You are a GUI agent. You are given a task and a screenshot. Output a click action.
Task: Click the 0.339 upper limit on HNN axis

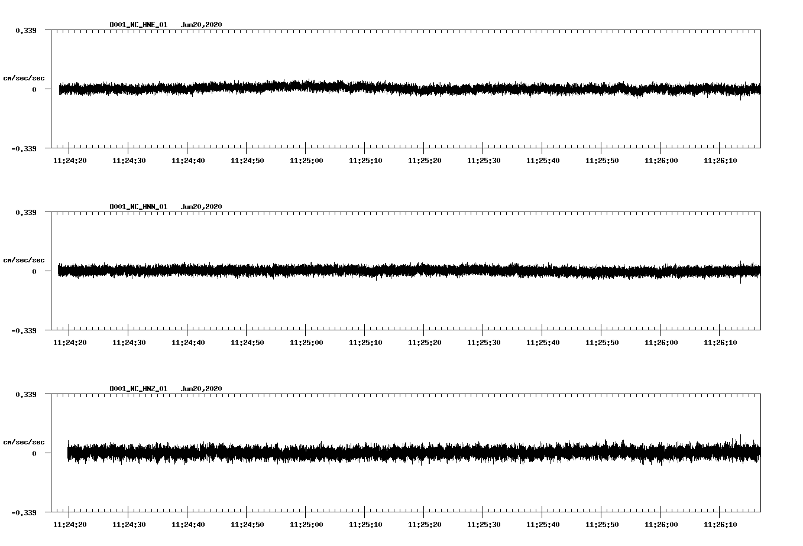[x=26, y=212]
